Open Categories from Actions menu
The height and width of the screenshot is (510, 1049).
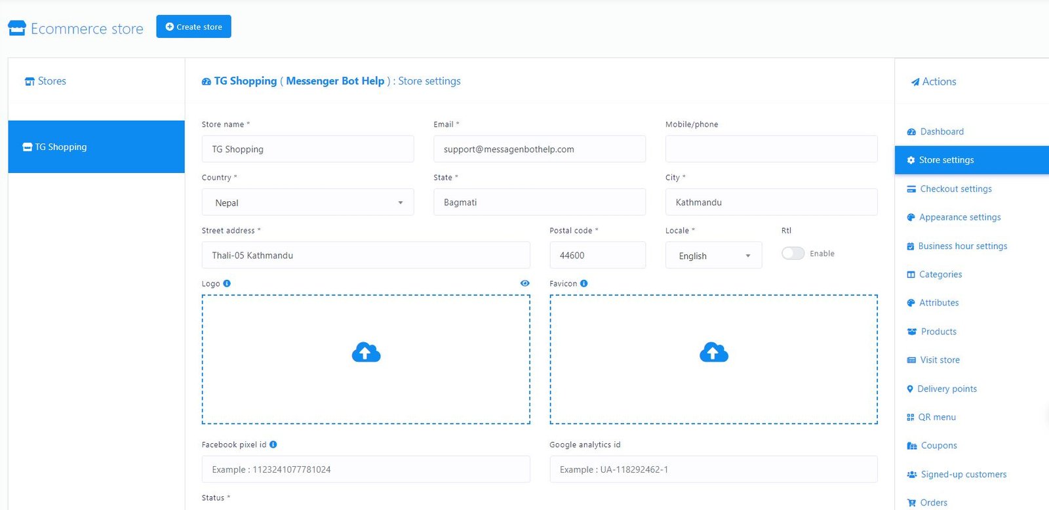pos(940,274)
